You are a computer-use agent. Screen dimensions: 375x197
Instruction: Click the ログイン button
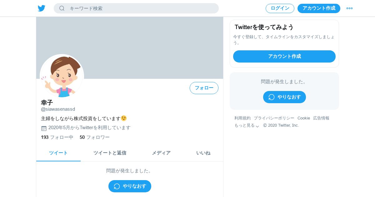(x=280, y=8)
